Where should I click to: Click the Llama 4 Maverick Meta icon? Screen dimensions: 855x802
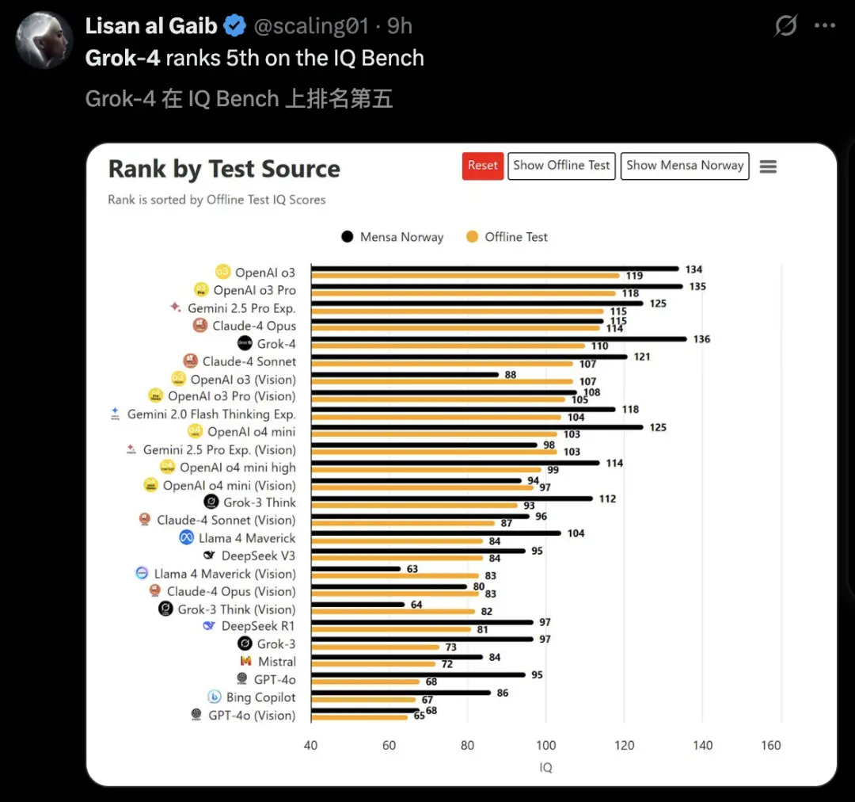point(186,538)
